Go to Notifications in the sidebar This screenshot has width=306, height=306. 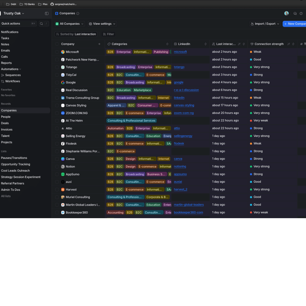tap(10, 32)
